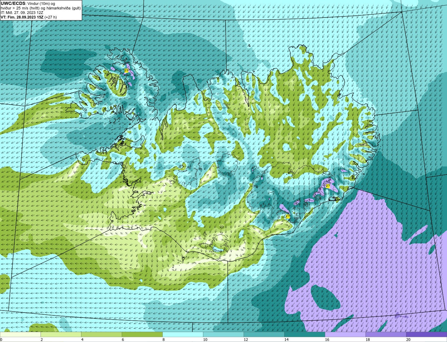Click the yellow 27 gust label nearest the south coast
The height and width of the screenshot is (342, 447).
coord(288,216)
